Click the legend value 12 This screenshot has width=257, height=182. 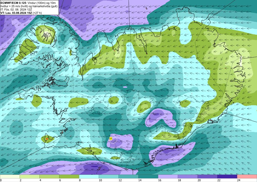[x=120, y=180]
